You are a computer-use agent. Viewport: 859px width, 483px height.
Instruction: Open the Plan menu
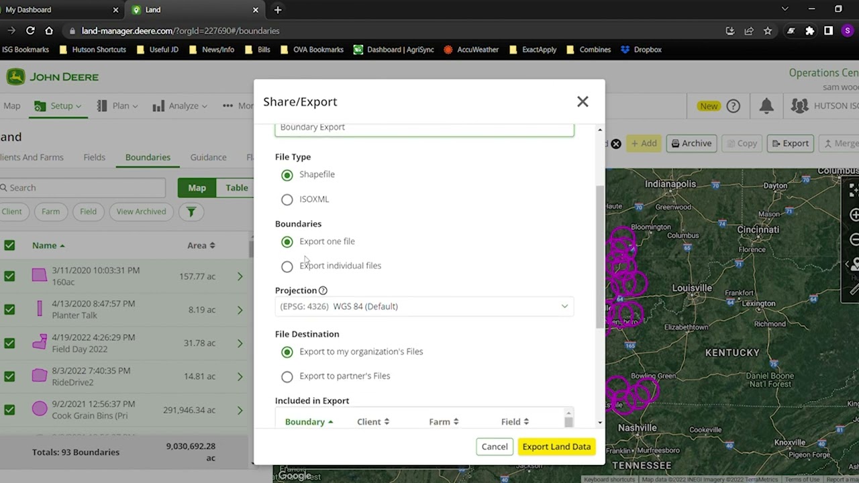point(117,106)
